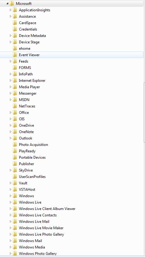Screen dimensions: 145x257
Task: Expand the Windows Live Mail folder
Action: pos(10,221)
